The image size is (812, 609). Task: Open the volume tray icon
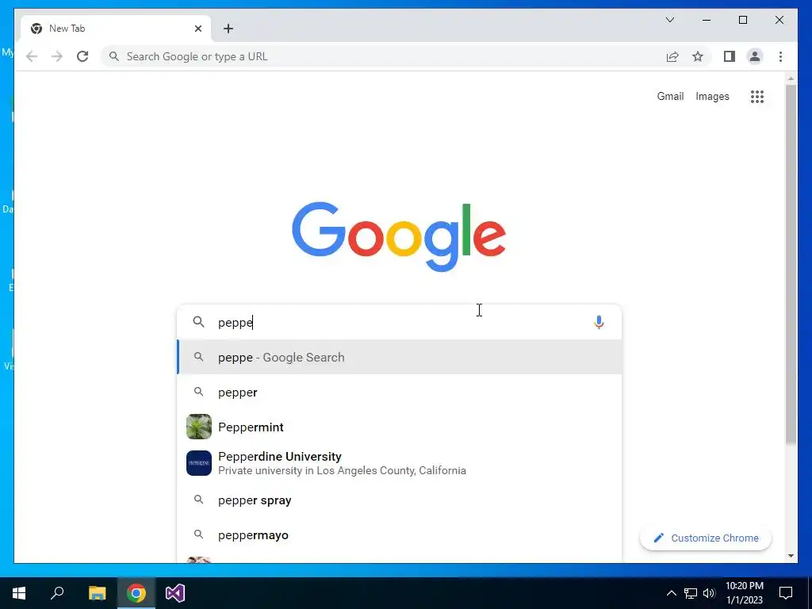(709, 593)
